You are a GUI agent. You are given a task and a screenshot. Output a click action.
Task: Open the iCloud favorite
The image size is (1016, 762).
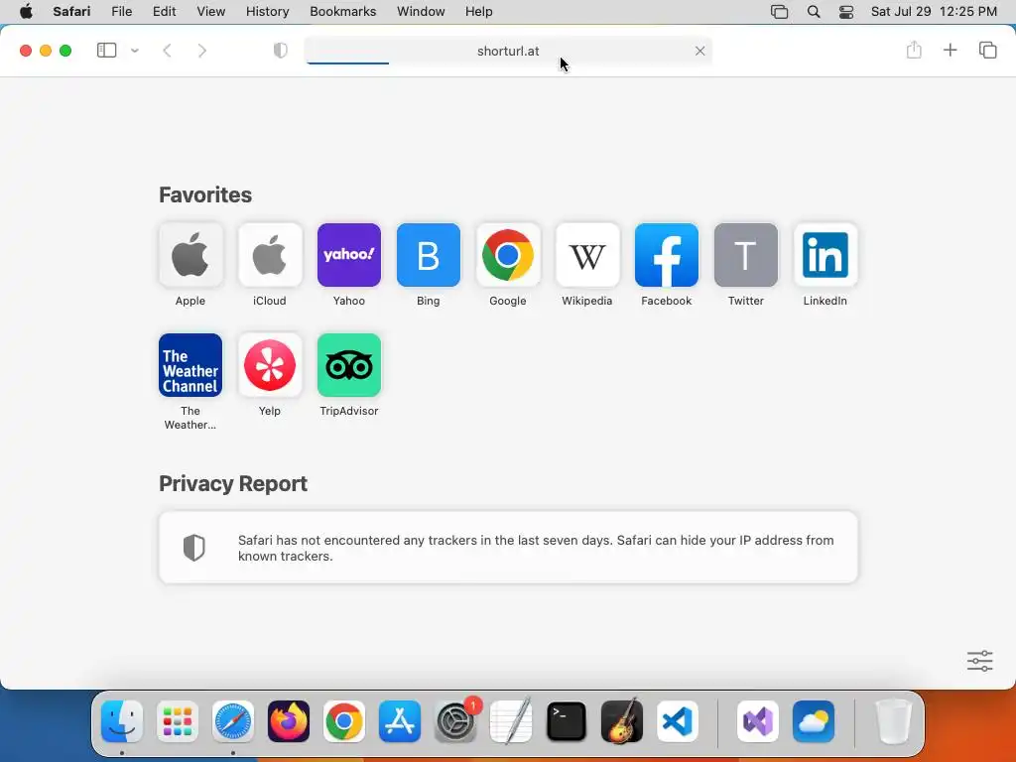(x=270, y=255)
